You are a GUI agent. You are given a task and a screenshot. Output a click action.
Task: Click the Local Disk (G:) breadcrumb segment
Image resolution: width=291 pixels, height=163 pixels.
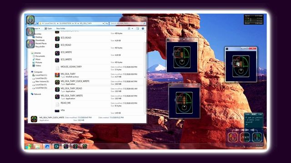coord(50,24)
